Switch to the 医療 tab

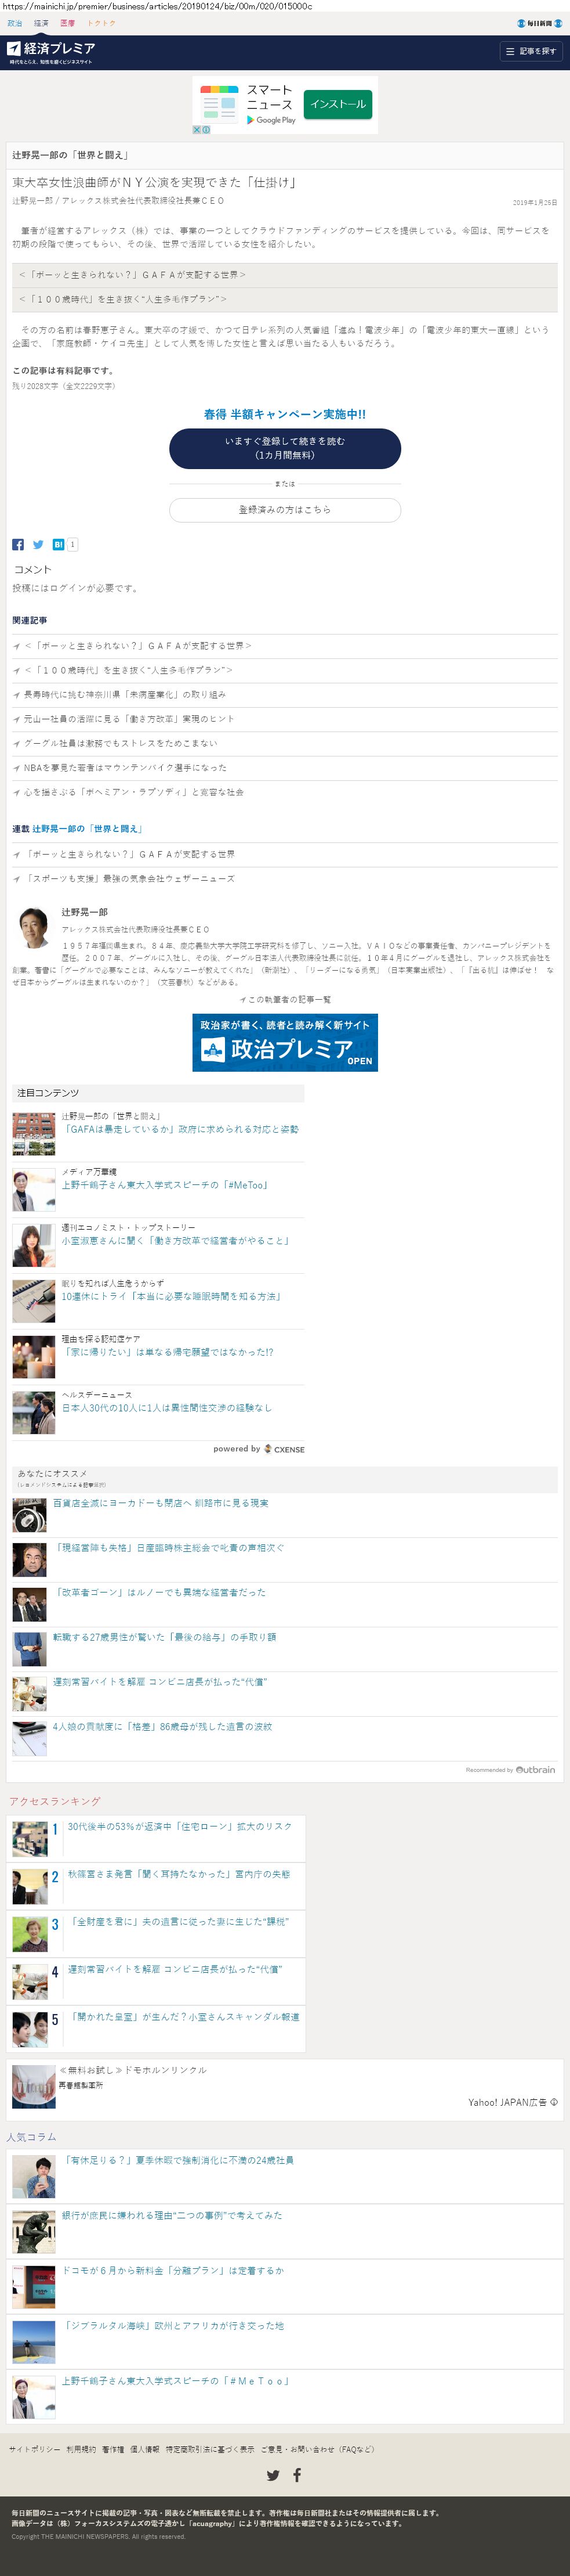coord(68,23)
